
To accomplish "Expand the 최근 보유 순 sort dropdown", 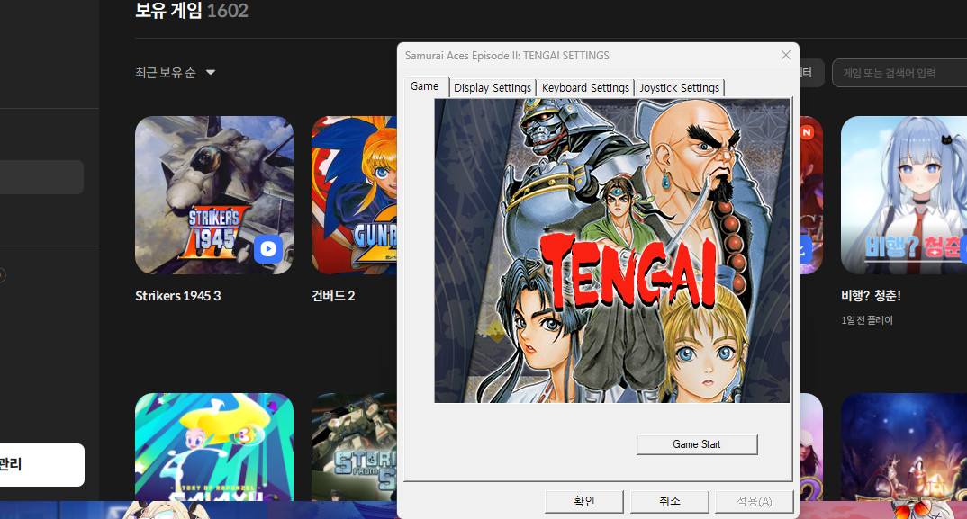I will point(176,73).
